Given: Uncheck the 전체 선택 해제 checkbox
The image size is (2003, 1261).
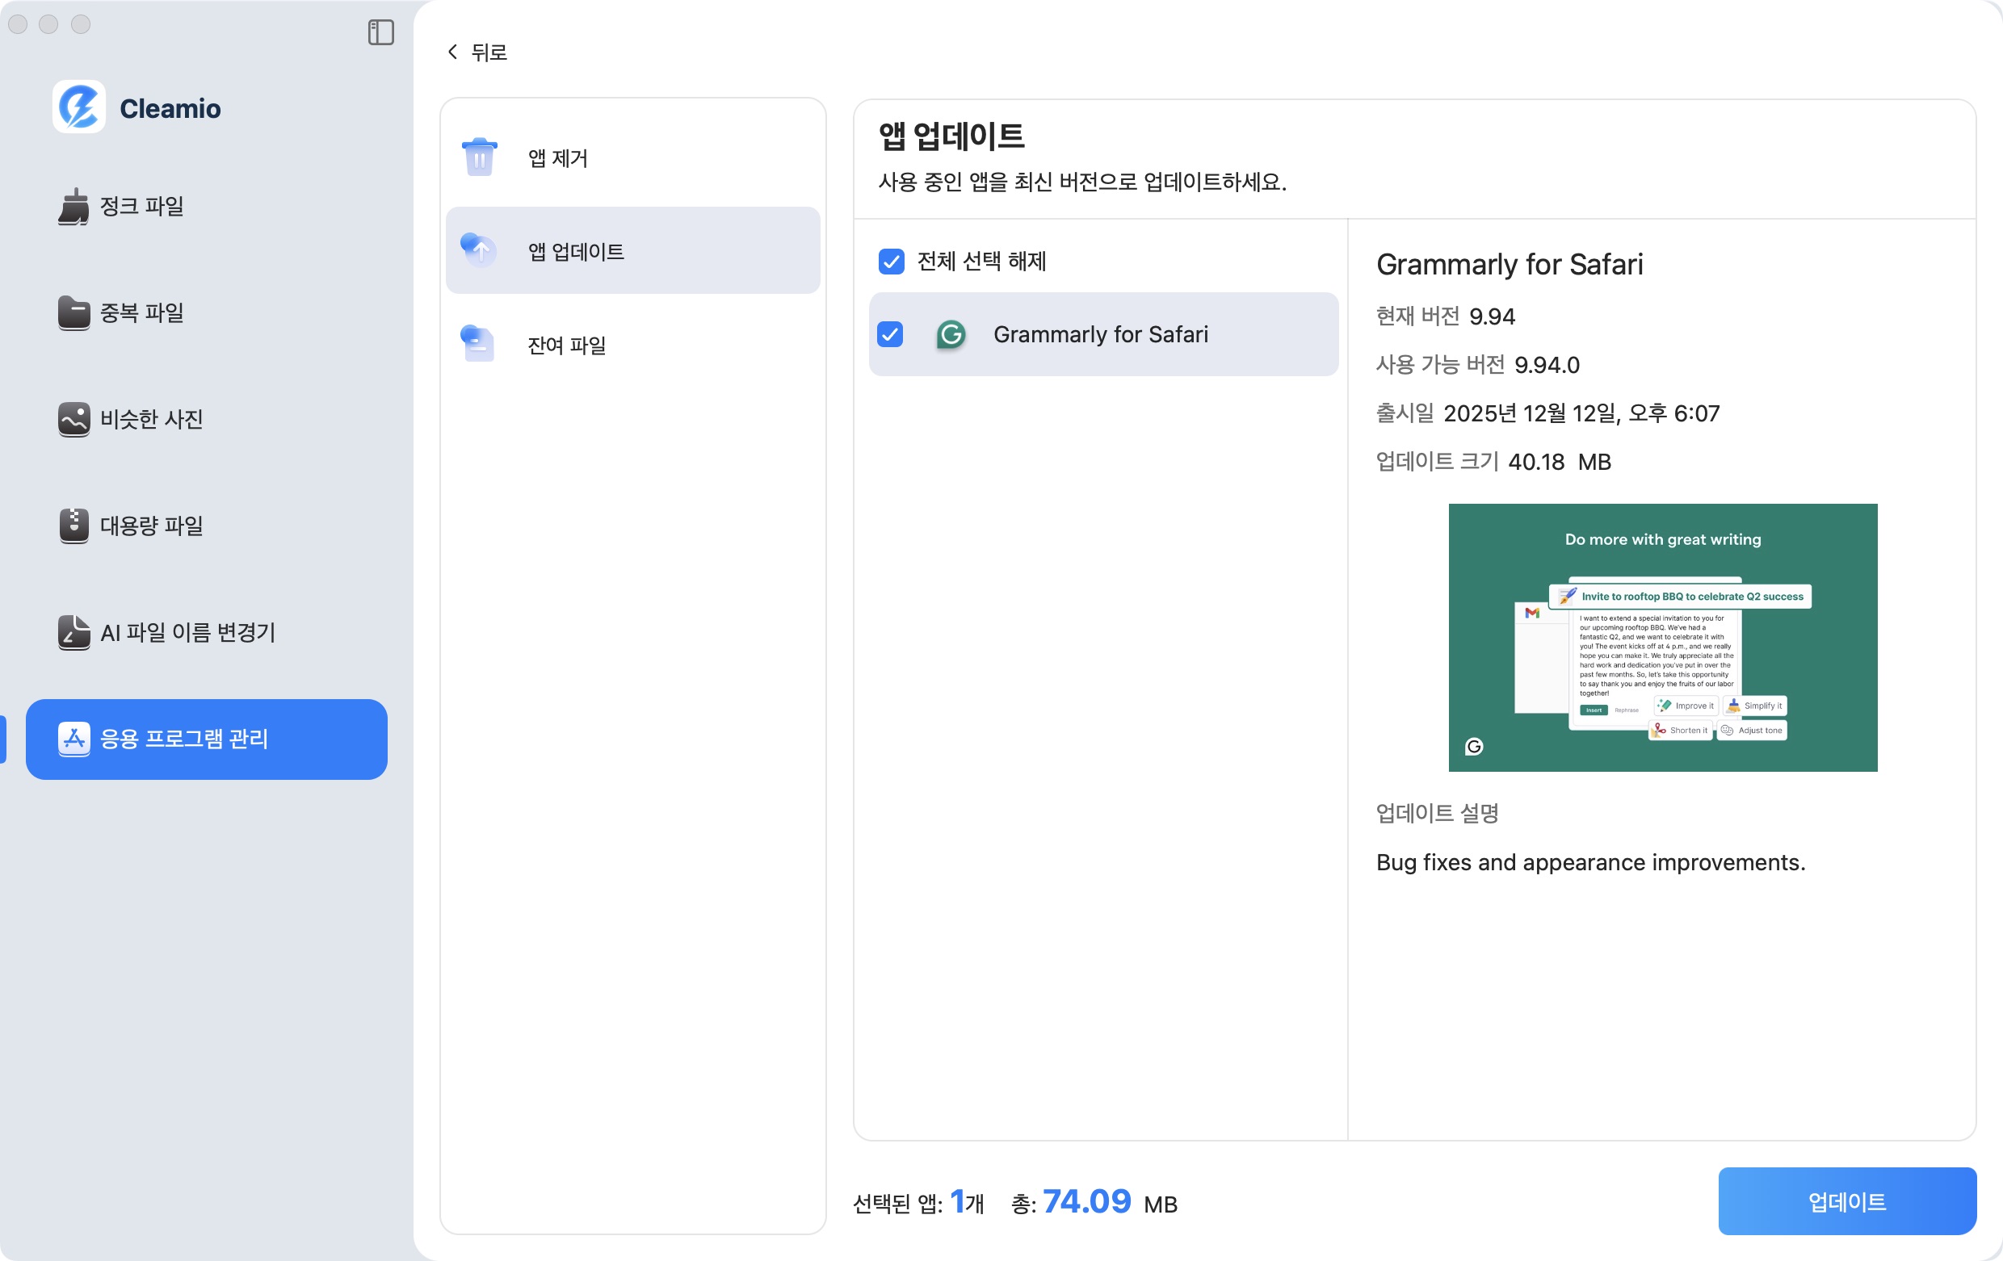Looking at the screenshot, I should (891, 262).
